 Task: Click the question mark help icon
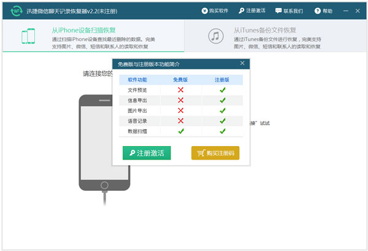click(x=318, y=11)
